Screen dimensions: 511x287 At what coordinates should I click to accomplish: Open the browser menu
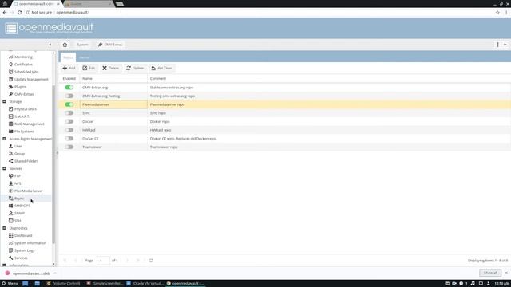(x=506, y=13)
